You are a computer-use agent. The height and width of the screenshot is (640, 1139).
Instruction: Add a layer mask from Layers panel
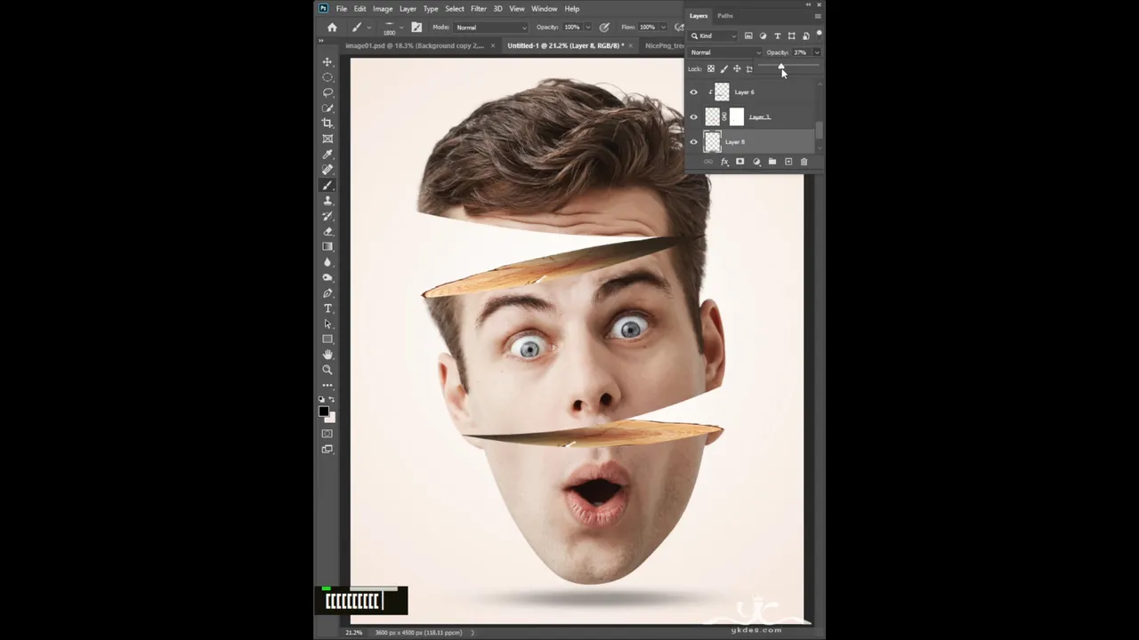[739, 162]
